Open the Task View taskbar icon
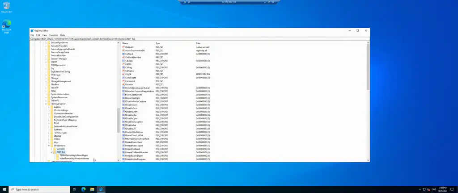This screenshot has width=458, height=193. [x=74, y=189]
